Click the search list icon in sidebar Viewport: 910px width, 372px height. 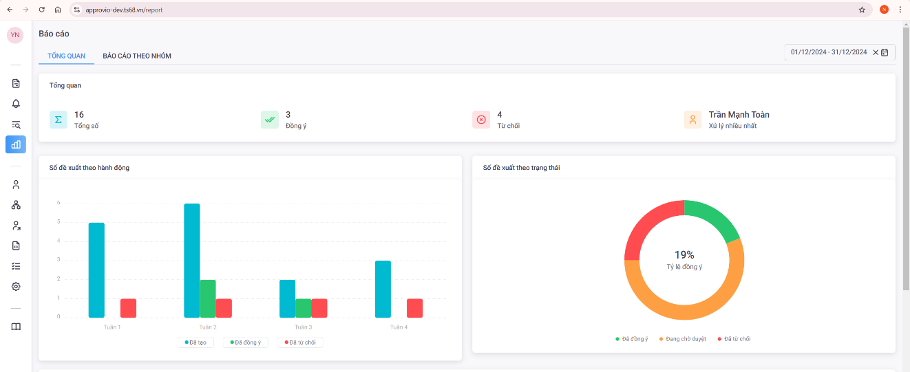16,124
